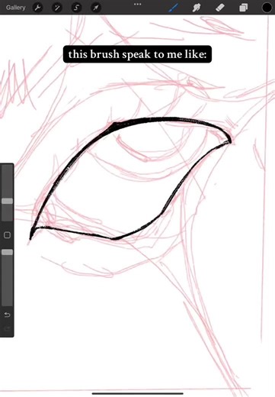
Task: Activate the Selection S tool
Action: (76, 8)
